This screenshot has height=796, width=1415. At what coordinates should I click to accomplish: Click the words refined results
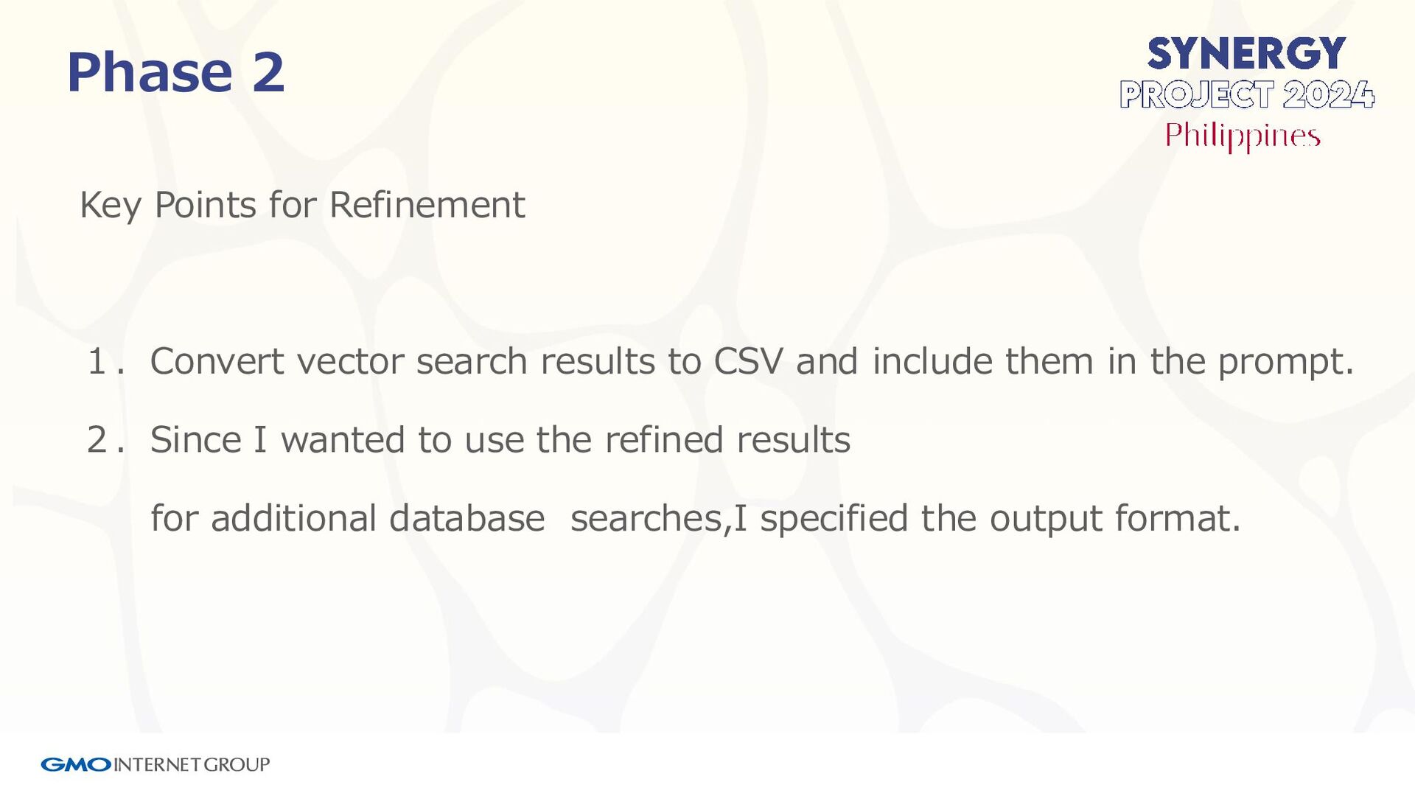click(x=727, y=440)
